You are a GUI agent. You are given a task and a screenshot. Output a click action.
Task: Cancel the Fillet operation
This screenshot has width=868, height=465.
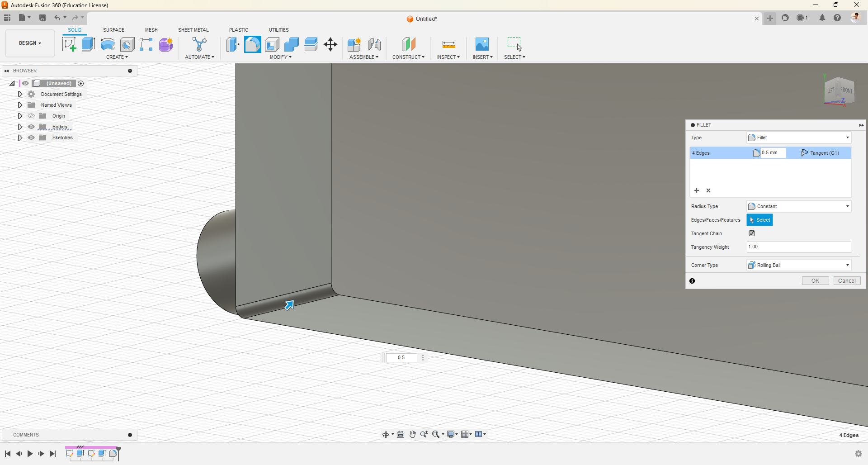846,280
